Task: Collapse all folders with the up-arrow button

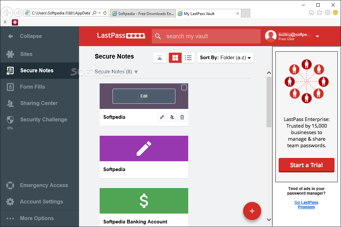Action: pyautogui.click(x=160, y=58)
